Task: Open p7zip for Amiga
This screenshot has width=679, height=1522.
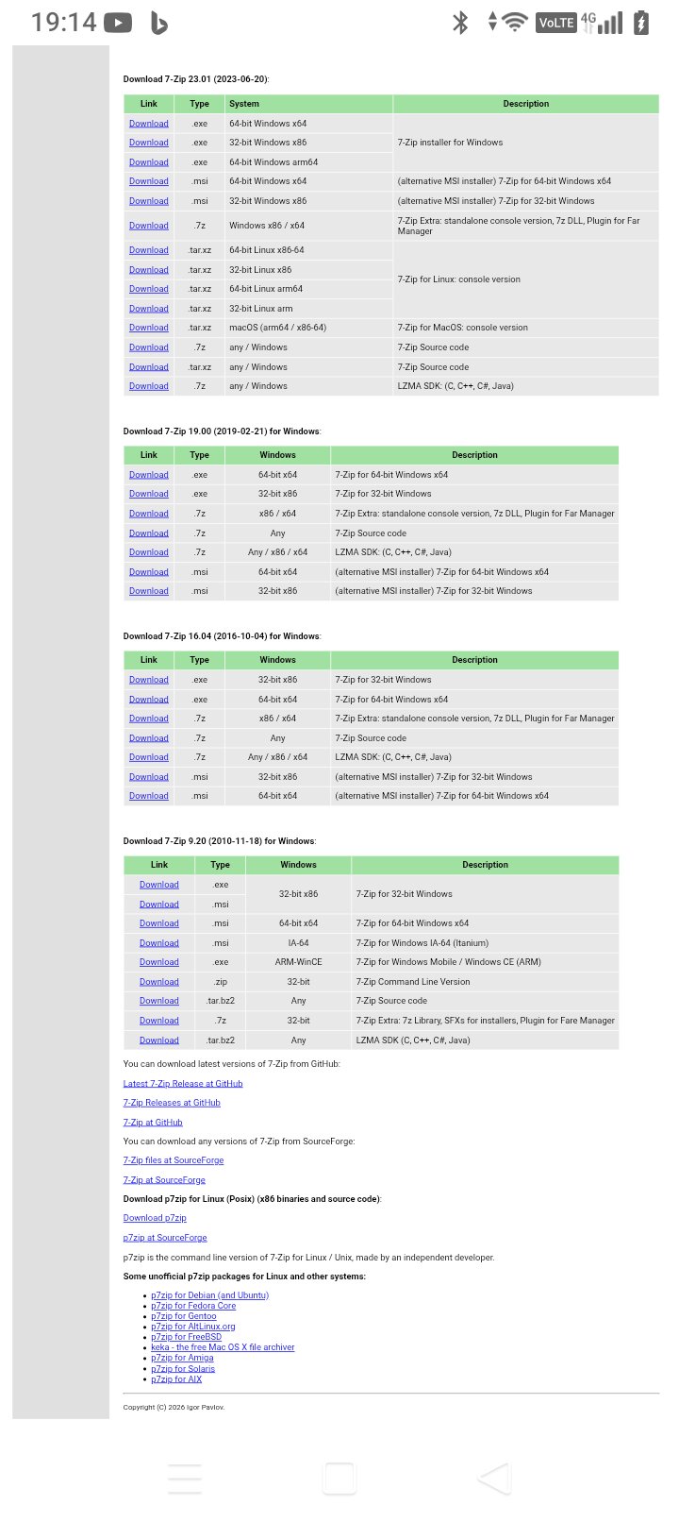Action: (182, 1358)
